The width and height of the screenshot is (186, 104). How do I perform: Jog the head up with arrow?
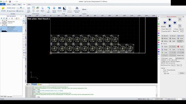tap(169, 20)
